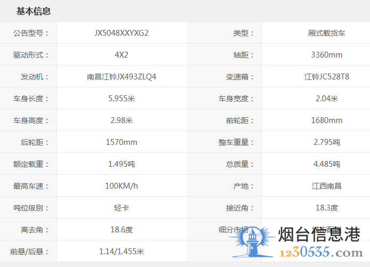Click the length value 5.955米
This screenshot has height=267, width=370.
[x=122, y=99]
